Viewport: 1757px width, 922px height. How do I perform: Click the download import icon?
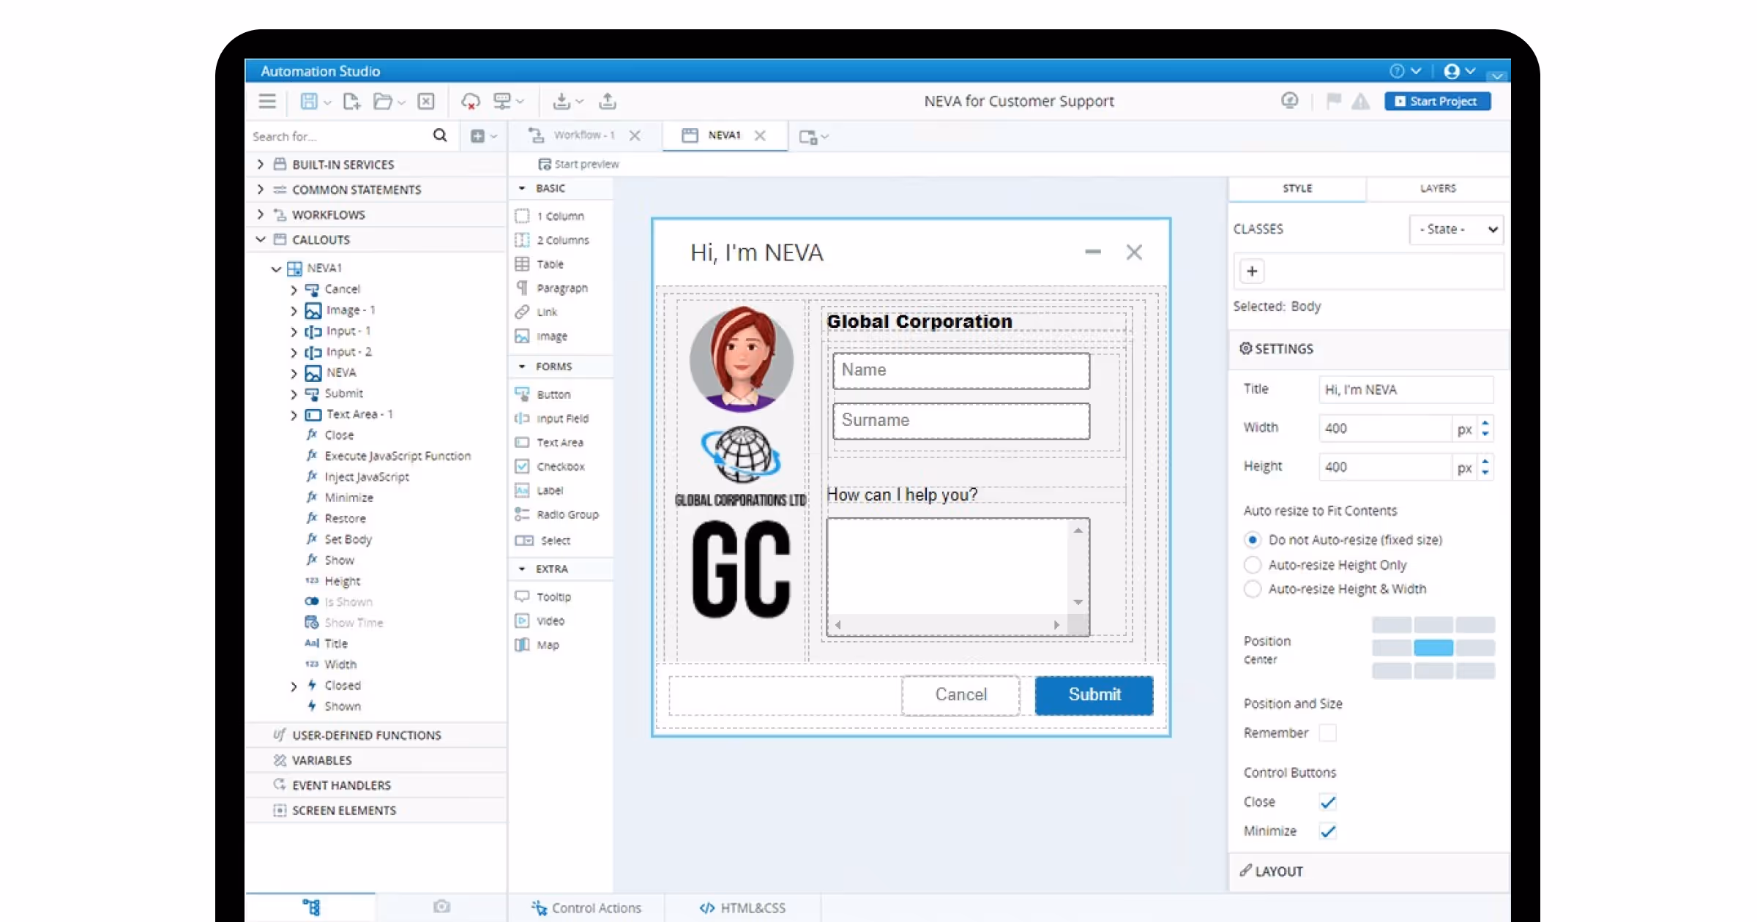pyautogui.click(x=562, y=101)
